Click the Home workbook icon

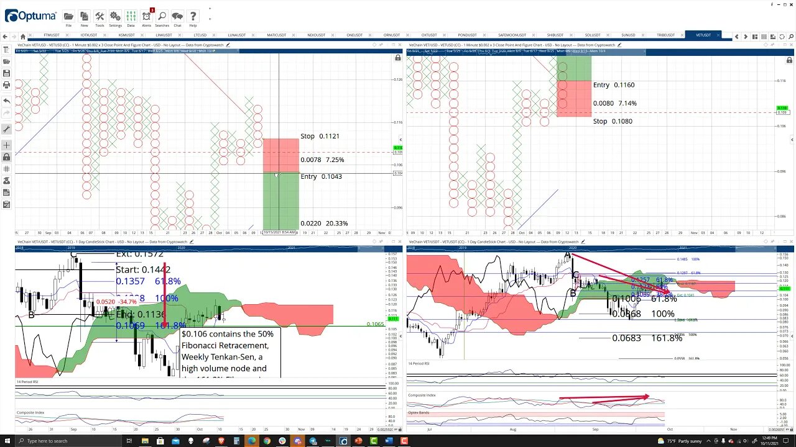(x=23, y=37)
